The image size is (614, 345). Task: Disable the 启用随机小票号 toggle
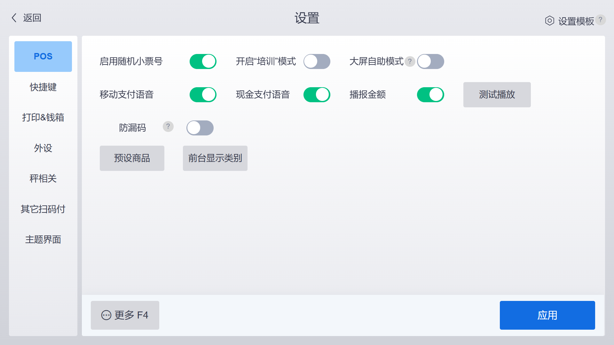point(203,62)
